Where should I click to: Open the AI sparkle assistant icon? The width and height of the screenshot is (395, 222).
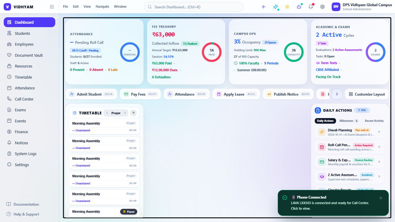[276, 7]
